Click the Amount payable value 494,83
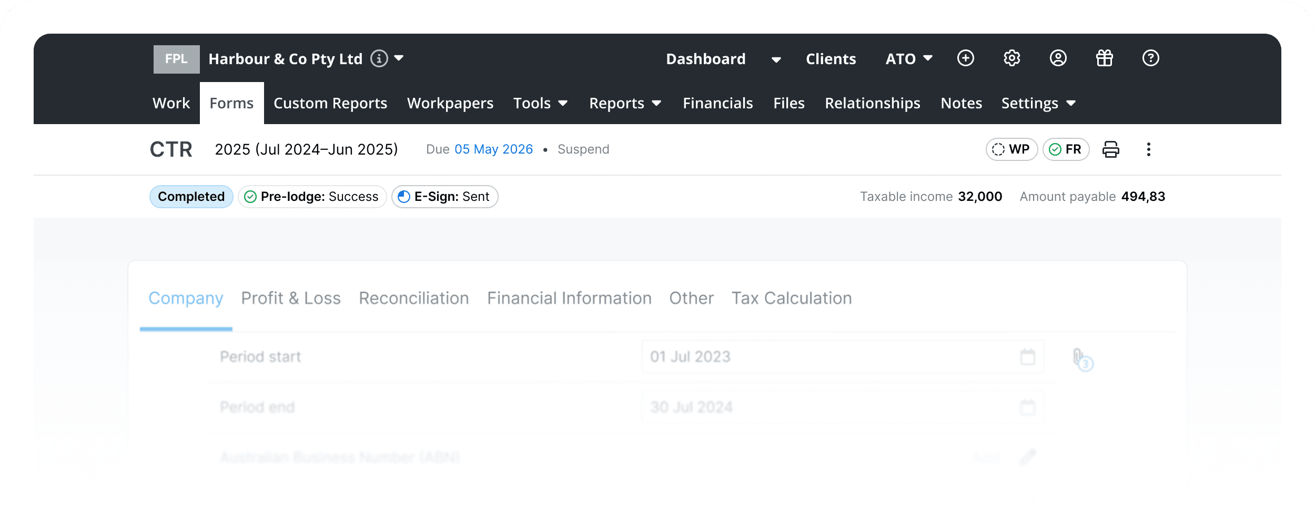Screen dimensions: 1315x508 click(1143, 197)
